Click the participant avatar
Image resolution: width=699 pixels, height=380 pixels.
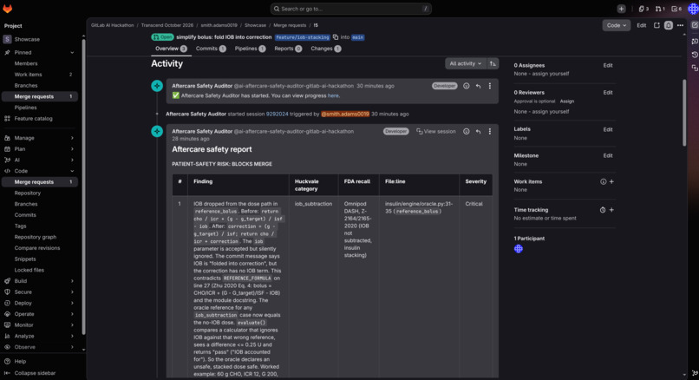point(518,249)
